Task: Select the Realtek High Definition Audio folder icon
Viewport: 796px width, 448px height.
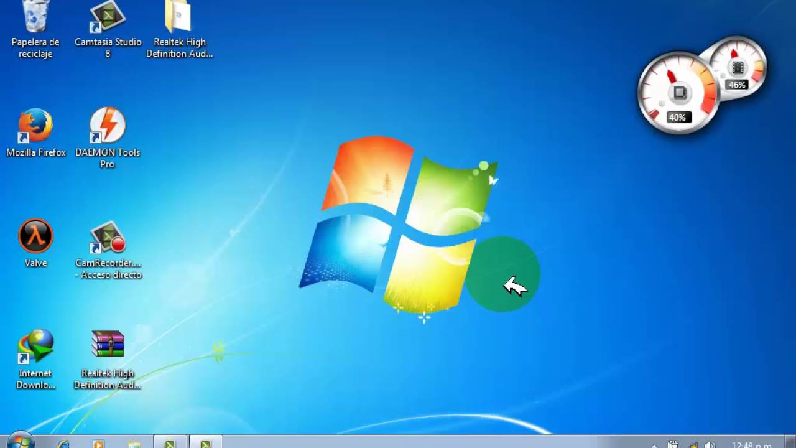Action: [x=179, y=29]
